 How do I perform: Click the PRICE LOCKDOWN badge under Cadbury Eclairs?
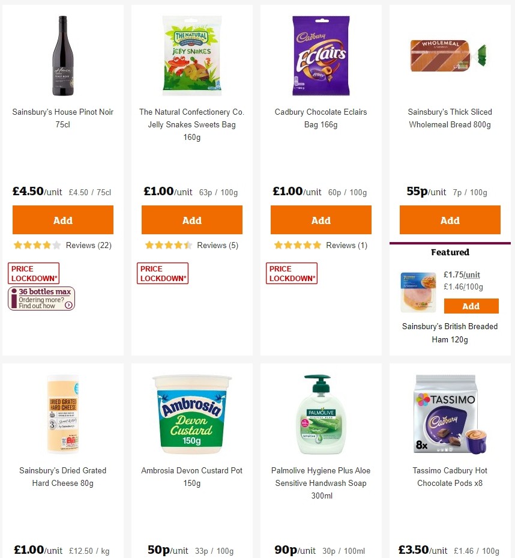tap(291, 273)
